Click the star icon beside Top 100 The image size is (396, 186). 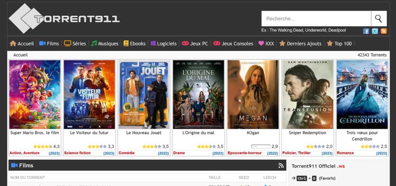tap(329, 43)
